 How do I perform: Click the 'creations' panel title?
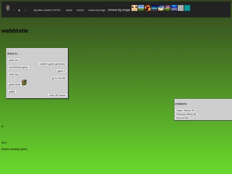pyautogui.click(x=180, y=104)
